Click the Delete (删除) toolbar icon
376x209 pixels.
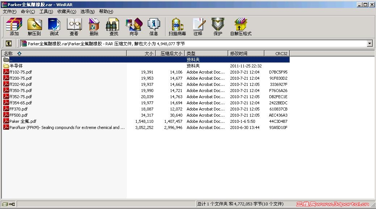(94, 26)
